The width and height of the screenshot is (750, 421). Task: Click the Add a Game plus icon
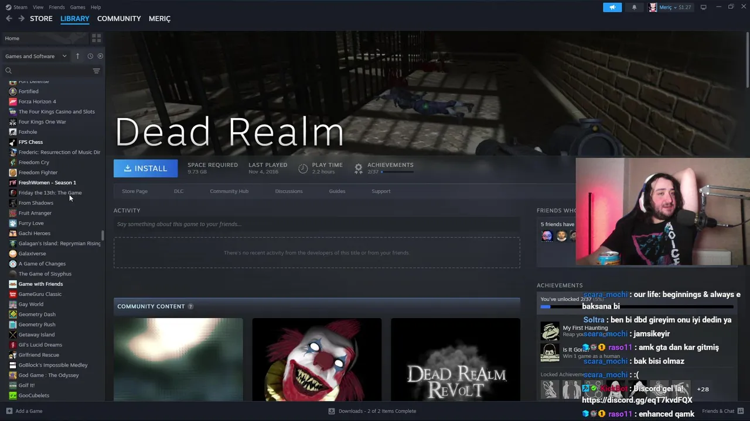pyautogui.click(x=9, y=411)
